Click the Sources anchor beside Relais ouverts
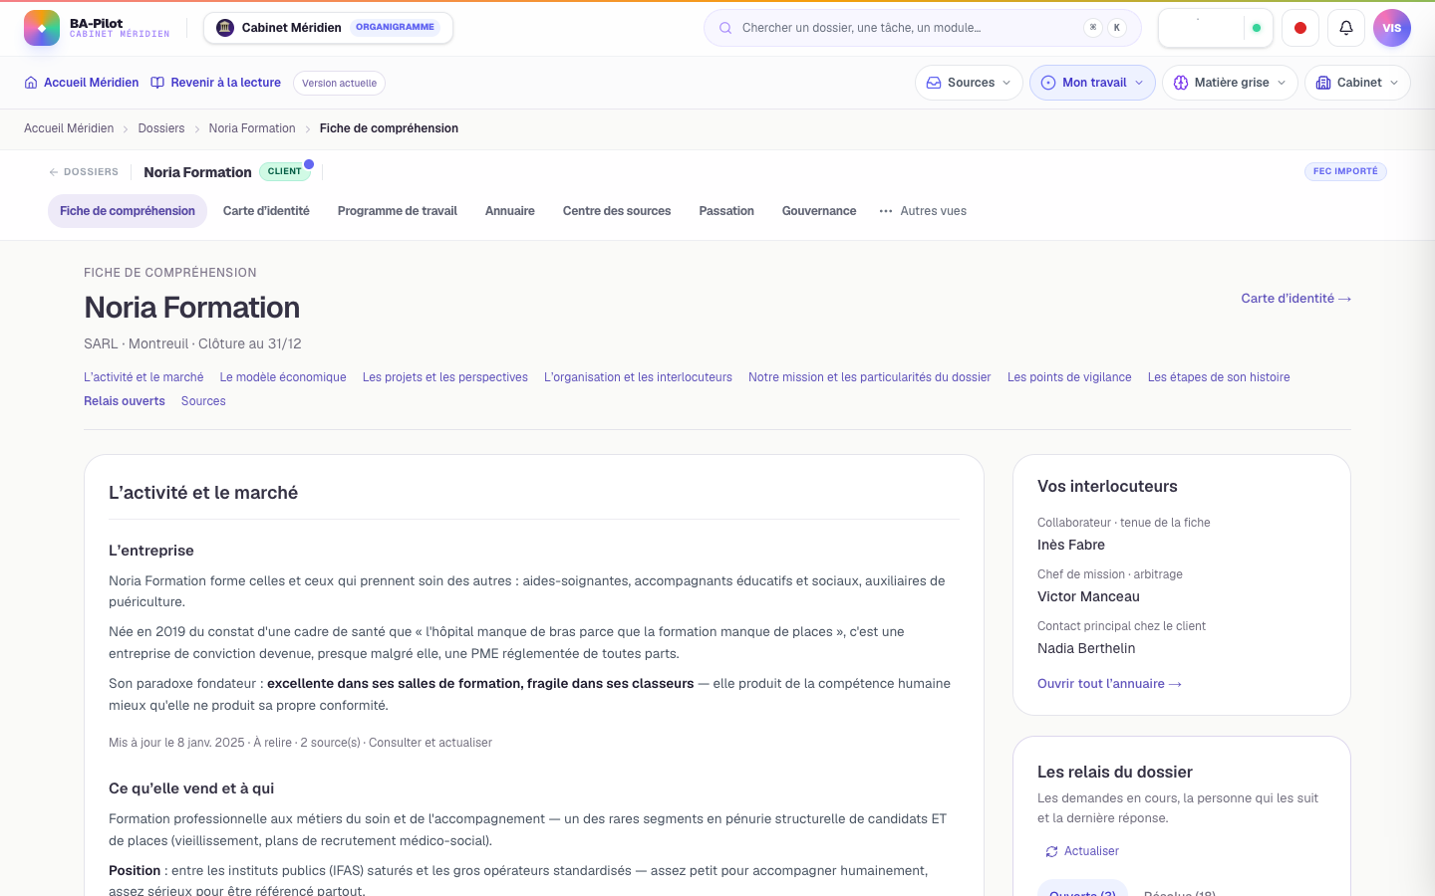 [x=203, y=401]
